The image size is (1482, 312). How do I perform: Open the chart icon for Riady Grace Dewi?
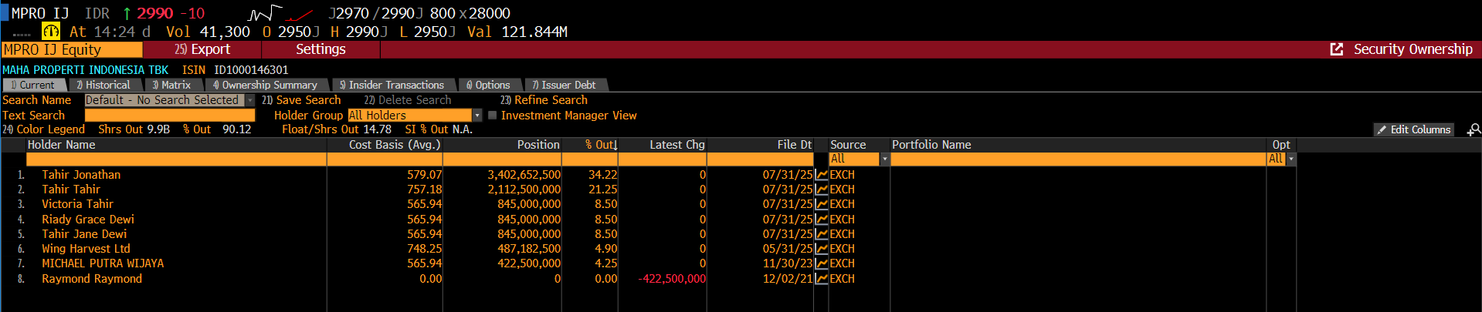[x=822, y=220]
